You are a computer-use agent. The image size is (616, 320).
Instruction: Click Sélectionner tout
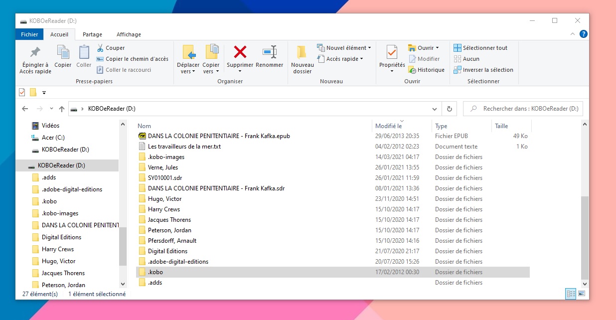(x=480, y=48)
